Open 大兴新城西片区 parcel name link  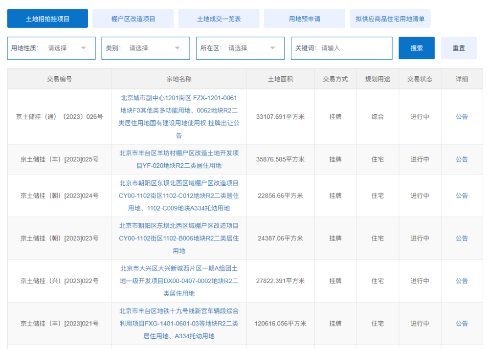[x=179, y=281]
